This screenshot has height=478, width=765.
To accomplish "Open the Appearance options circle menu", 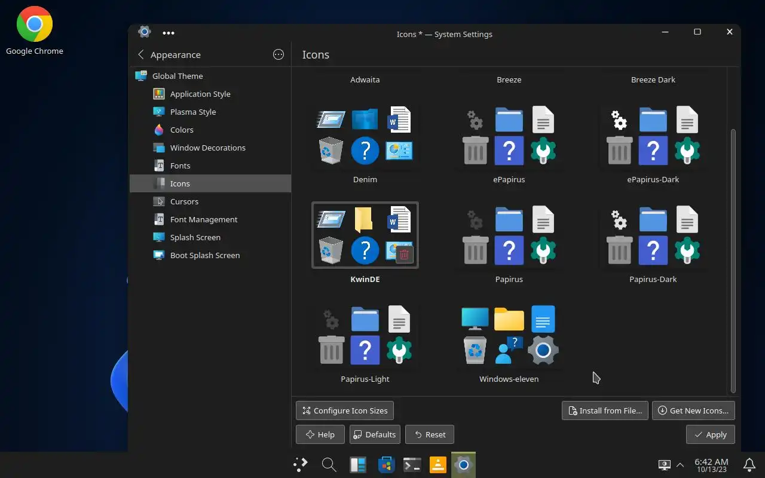I will click(x=279, y=54).
